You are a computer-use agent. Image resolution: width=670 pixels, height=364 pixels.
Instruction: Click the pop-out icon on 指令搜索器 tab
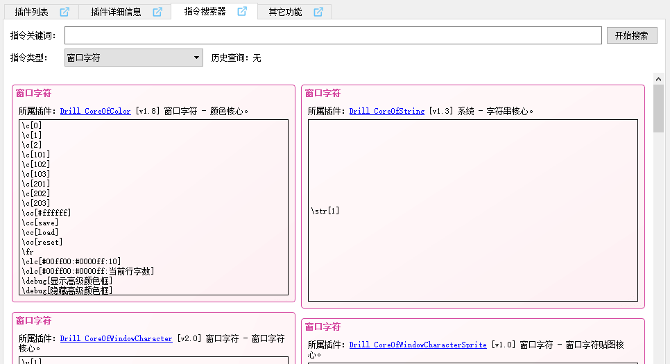(242, 12)
